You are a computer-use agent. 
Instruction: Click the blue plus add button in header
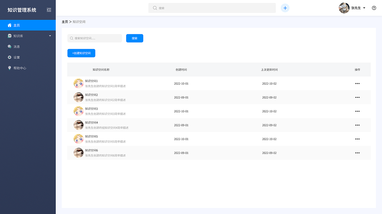[285, 8]
